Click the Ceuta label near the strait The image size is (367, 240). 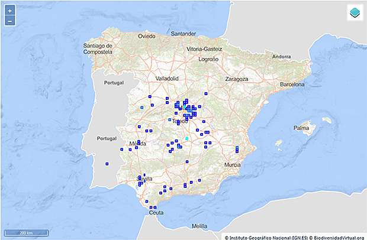click(x=155, y=213)
